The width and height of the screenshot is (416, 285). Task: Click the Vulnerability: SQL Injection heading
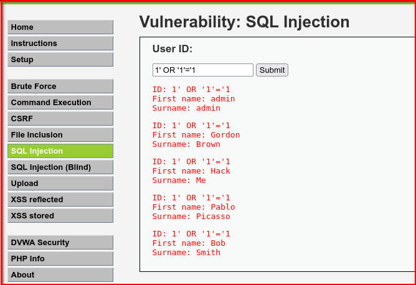(244, 22)
